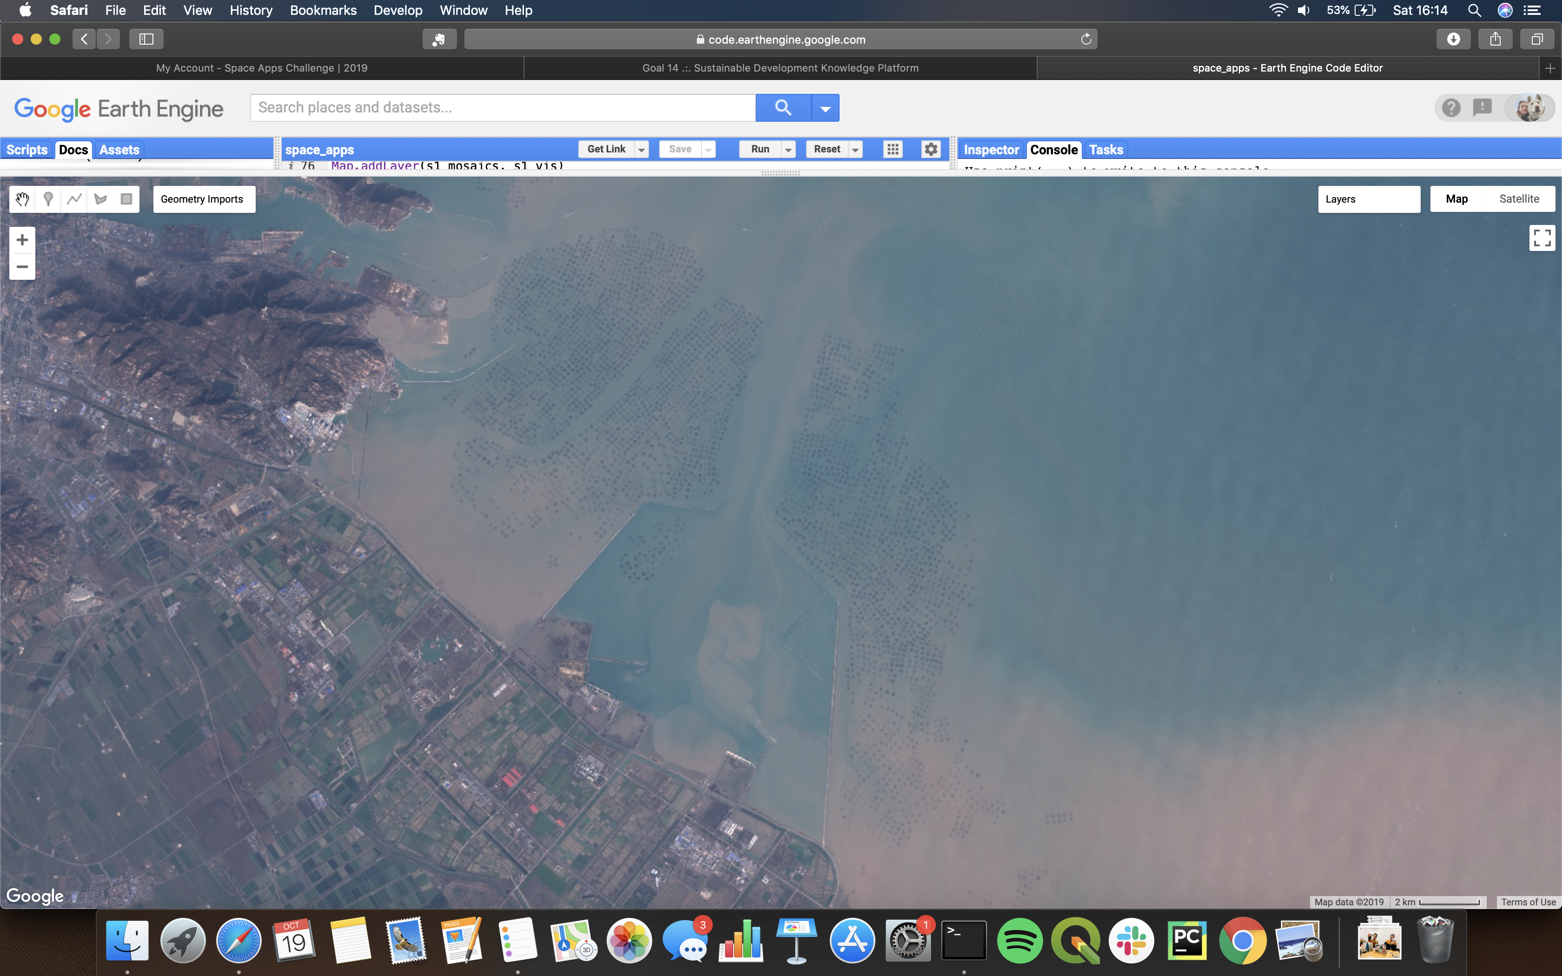This screenshot has height=976, width=1562.
Task: Toggle the Safari sidebar
Action: click(x=146, y=40)
